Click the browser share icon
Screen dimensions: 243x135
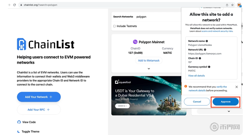click(x=227, y=5)
